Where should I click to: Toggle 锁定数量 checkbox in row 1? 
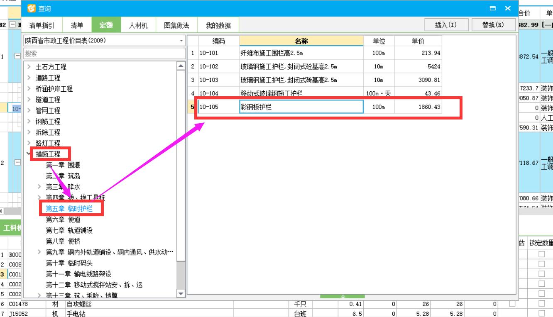pos(542,254)
